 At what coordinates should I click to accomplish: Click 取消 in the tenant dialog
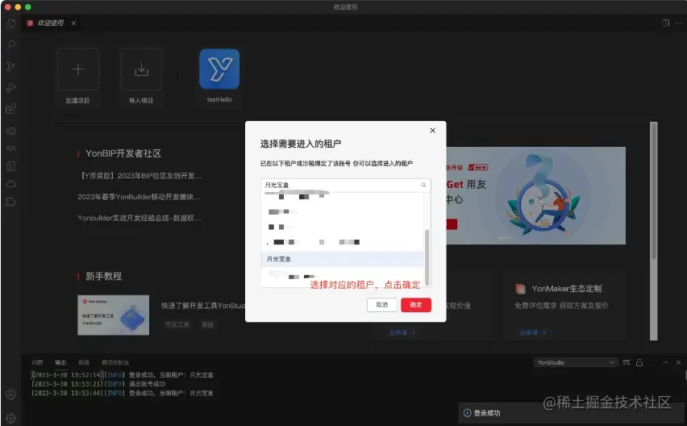[x=381, y=305]
